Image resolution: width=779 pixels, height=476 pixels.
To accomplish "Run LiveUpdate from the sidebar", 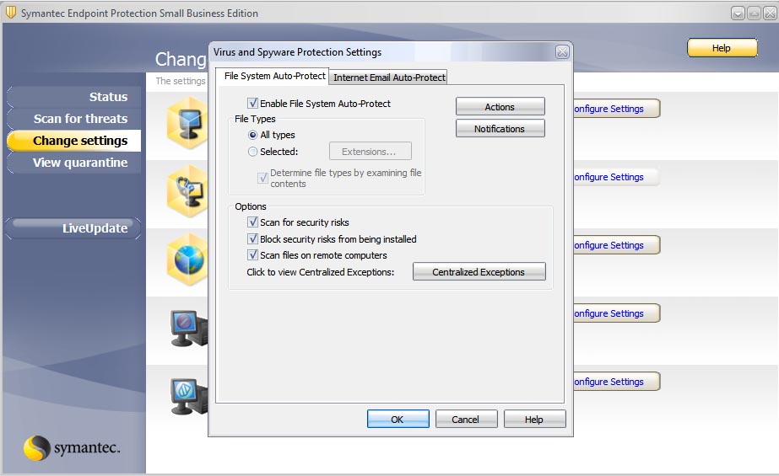I will tap(73, 228).
